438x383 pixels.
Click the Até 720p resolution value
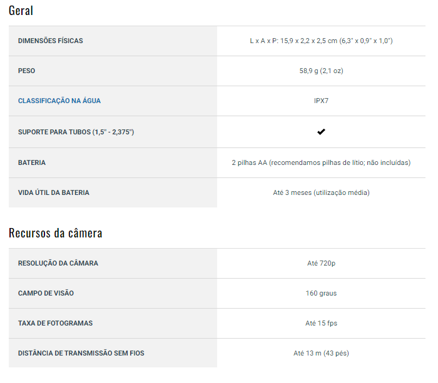321,263
